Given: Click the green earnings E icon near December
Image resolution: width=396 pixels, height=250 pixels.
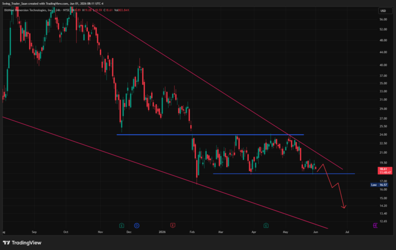Looking at the screenshot, I should click(x=122, y=225).
